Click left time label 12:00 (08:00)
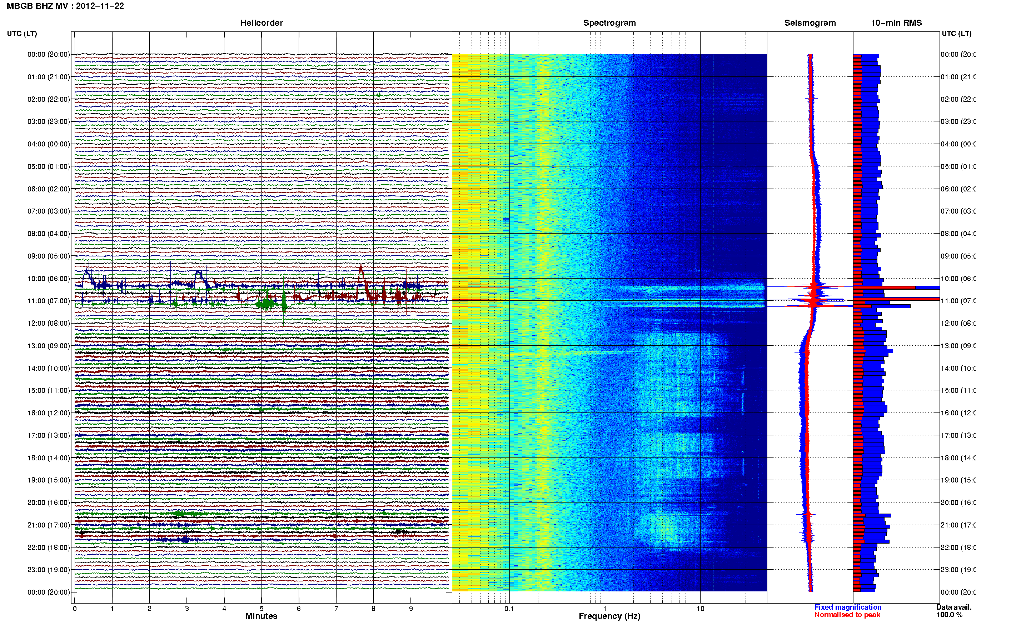Image resolution: width=1016 pixels, height=635 pixels. [x=48, y=323]
